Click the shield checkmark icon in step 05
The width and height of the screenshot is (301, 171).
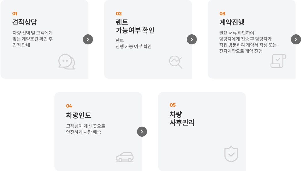point(231,154)
